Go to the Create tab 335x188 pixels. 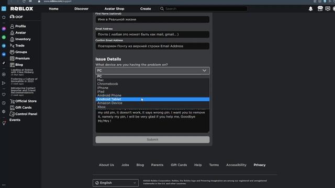146,9
